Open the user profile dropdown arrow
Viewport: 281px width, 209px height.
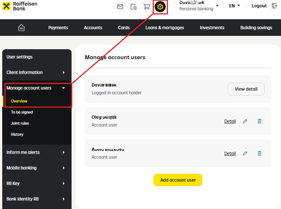(217, 6)
